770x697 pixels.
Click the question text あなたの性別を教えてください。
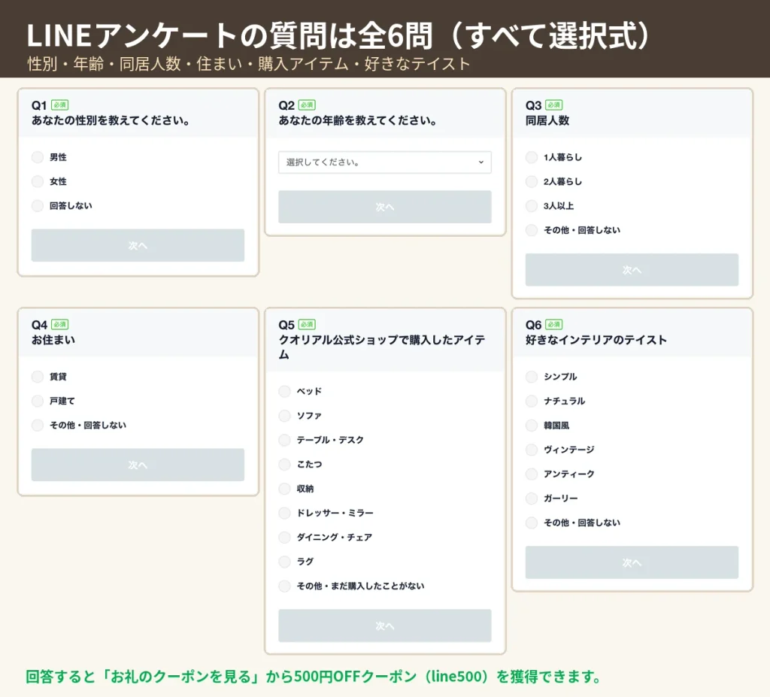click(111, 120)
